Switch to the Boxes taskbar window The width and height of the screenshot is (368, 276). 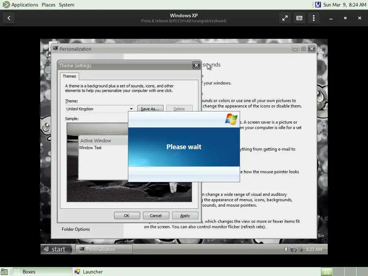pyautogui.click(x=42, y=272)
